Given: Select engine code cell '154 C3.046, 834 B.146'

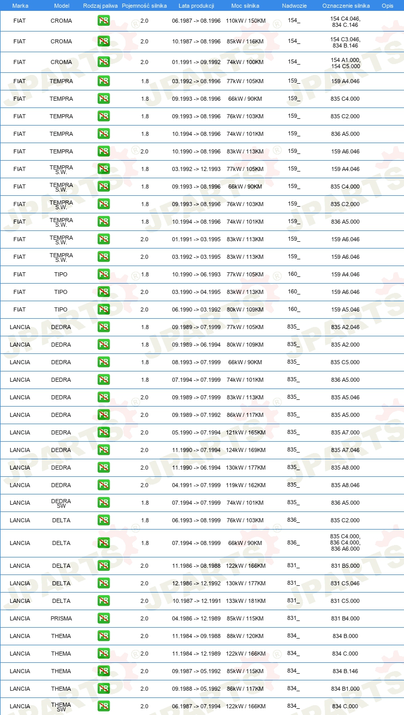Looking at the screenshot, I should [345, 42].
